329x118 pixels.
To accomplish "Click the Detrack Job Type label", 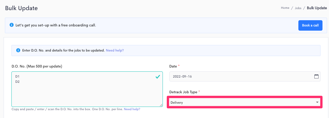I will tap(183, 92).
